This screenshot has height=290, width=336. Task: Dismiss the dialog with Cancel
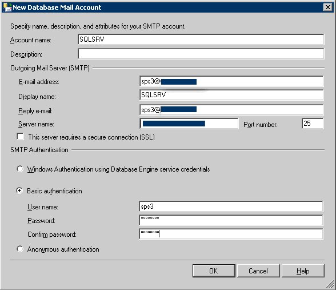pos(258,271)
